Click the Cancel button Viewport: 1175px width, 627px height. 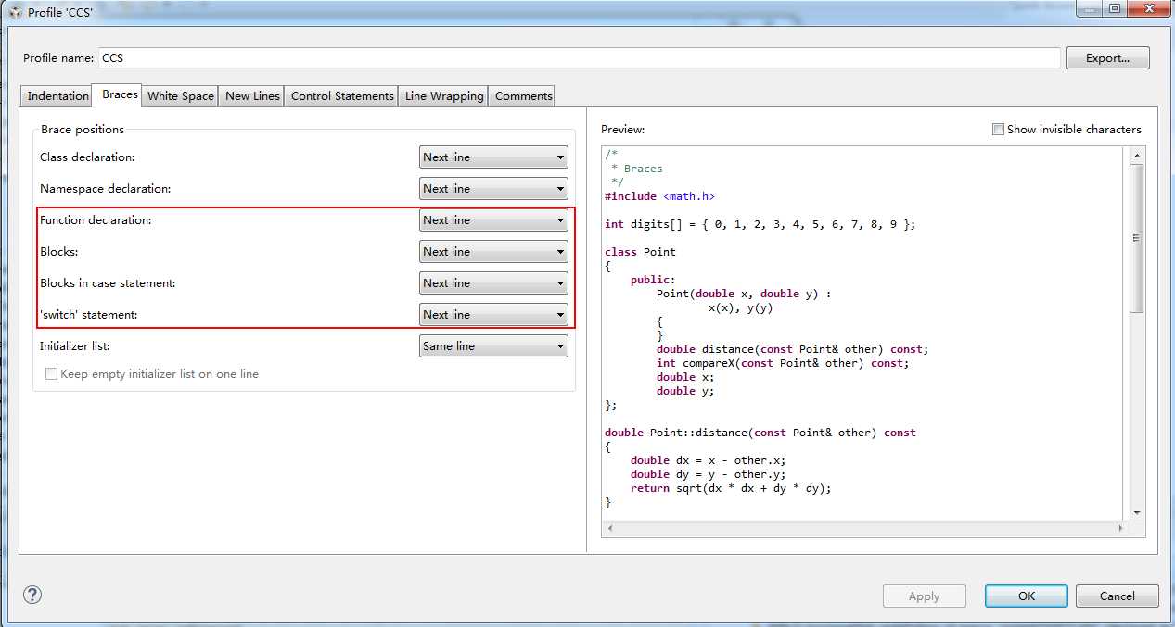pyautogui.click(x=1117, y=596)
